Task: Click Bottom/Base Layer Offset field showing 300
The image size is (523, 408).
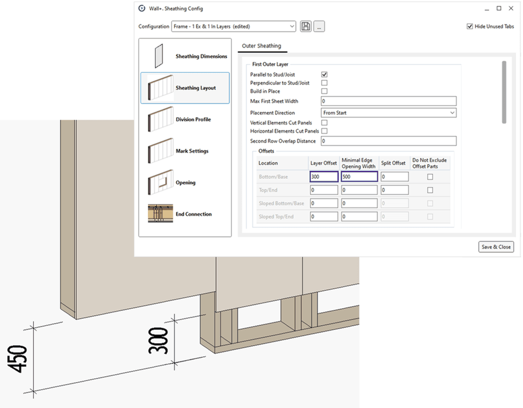Action: pos(324,177)
